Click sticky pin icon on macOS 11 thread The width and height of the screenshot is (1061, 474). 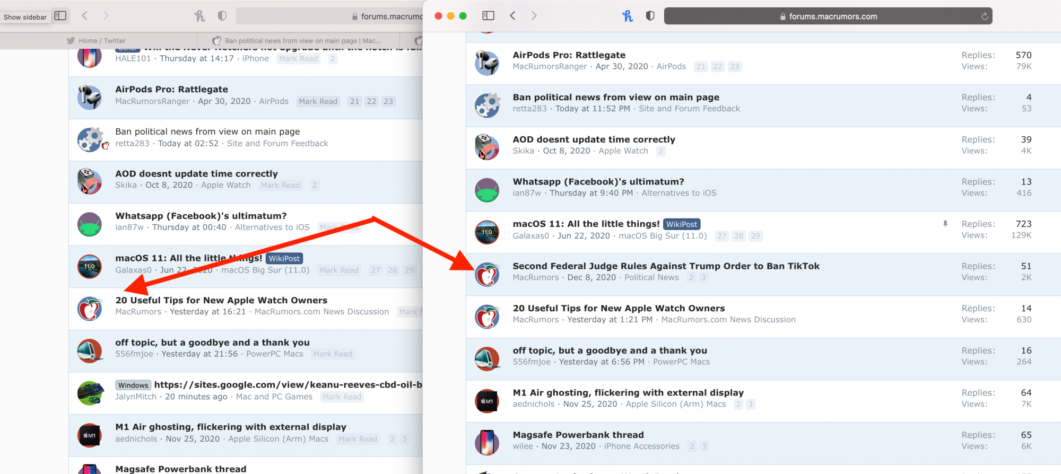[945, 224]
